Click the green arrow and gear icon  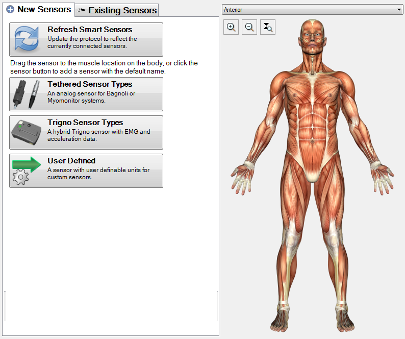click(x=27, y=171)
